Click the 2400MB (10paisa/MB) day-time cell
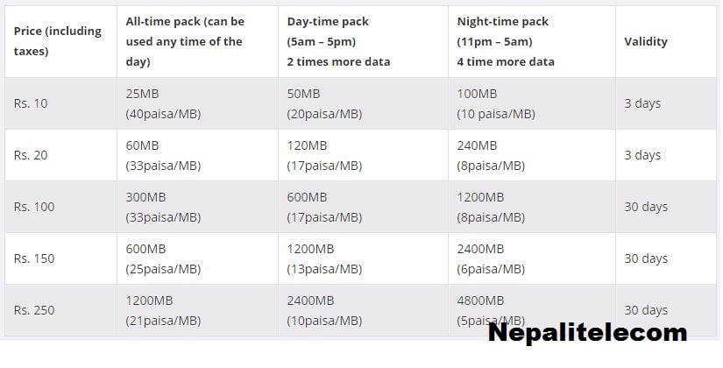Viewport: 723px width, 368px height. [x=363, y=310]
